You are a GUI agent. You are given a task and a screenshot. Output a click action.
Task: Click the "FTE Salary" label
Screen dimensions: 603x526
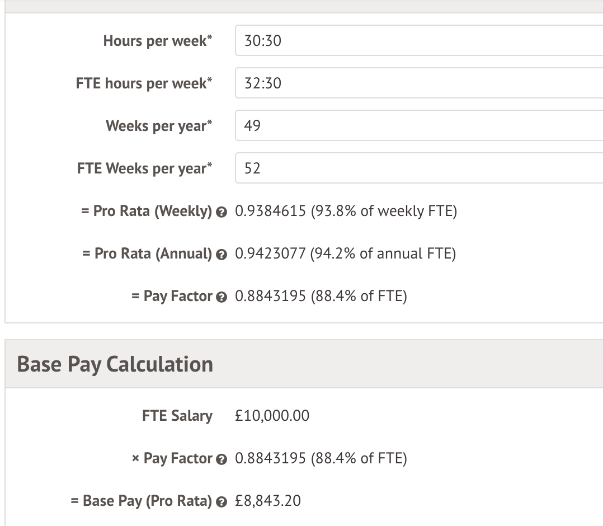[x=177, y=416]
